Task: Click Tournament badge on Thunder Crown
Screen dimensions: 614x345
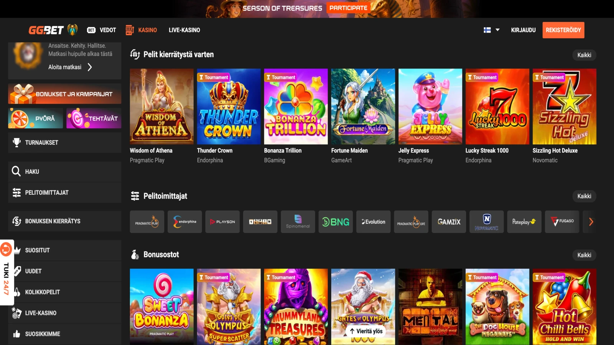Action: tap(214, 77)
